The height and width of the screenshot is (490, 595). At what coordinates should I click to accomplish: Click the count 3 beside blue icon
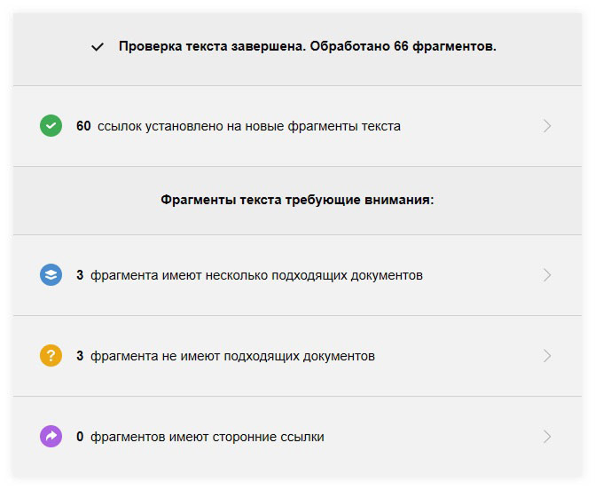coord(80,275)
